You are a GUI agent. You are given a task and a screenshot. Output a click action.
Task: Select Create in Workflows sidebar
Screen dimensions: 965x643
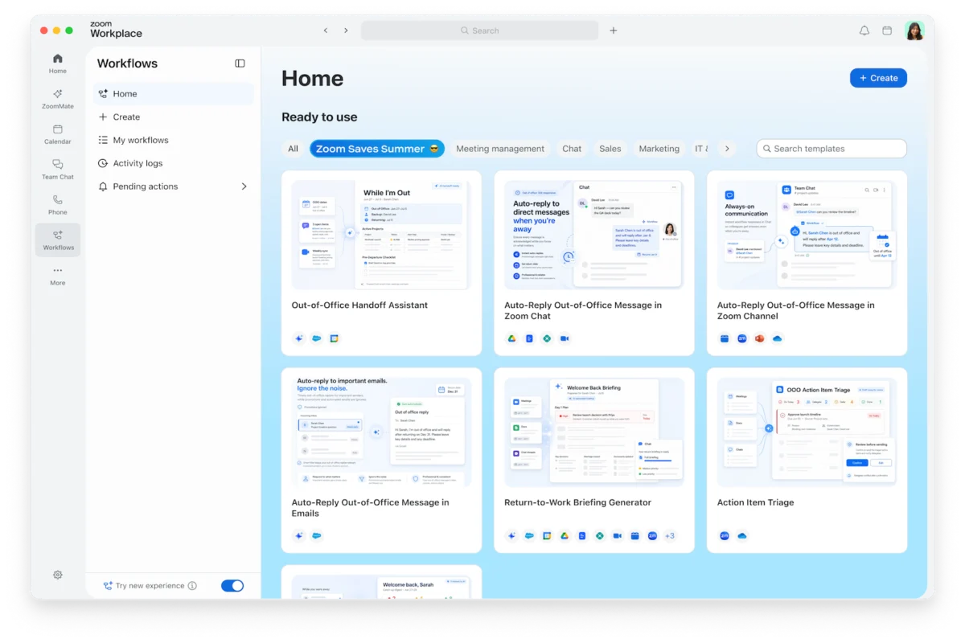coord(174,117)
